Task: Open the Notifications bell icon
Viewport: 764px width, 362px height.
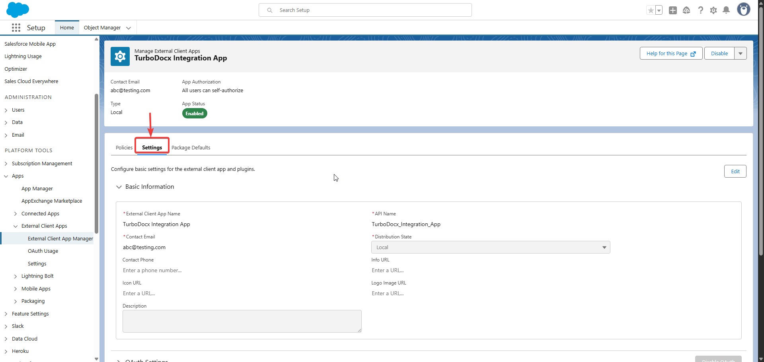Action: pyautogui.click(x=726, y=10)
